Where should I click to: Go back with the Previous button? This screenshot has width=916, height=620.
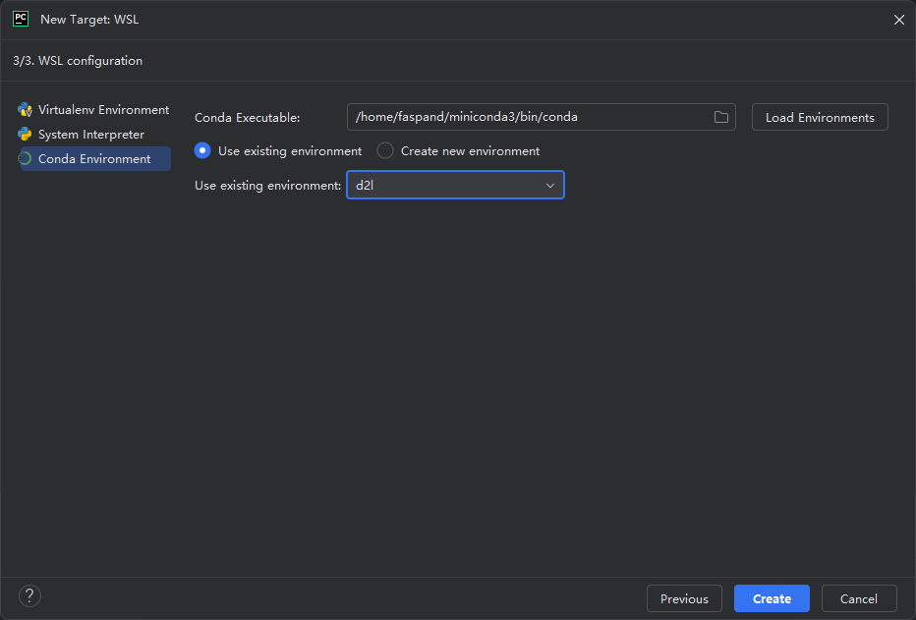click(684, 598)
